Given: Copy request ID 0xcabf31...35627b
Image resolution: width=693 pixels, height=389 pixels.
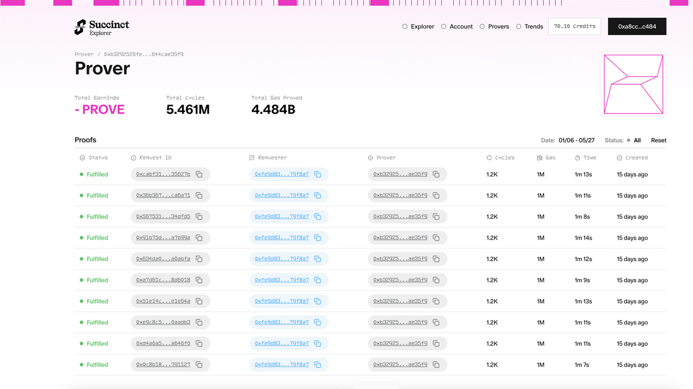Looking at the screenshot, I should pyautogui.click(x=199, y=175).
